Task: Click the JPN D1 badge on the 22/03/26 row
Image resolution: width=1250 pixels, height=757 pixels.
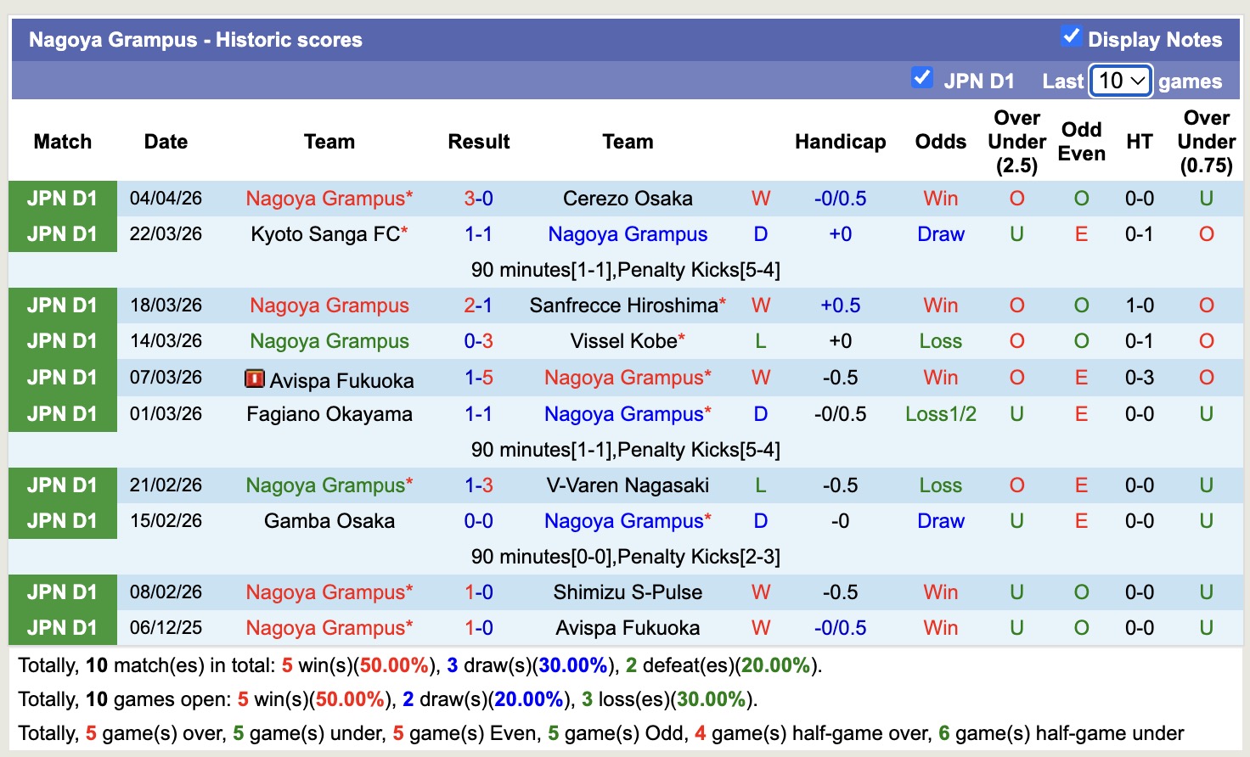Action: pos(62,234)
